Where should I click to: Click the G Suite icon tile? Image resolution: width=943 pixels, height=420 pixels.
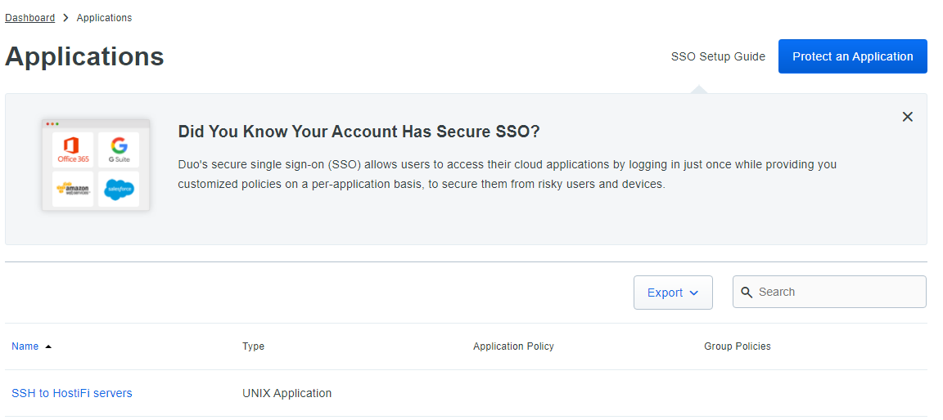click(119, 150)
